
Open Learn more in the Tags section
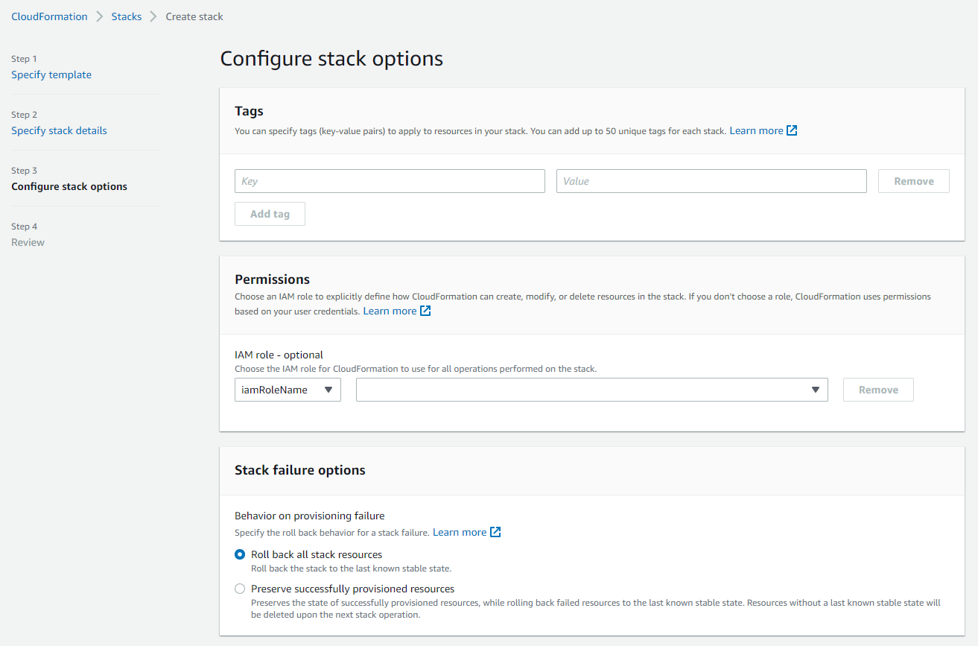click(756, 130)
